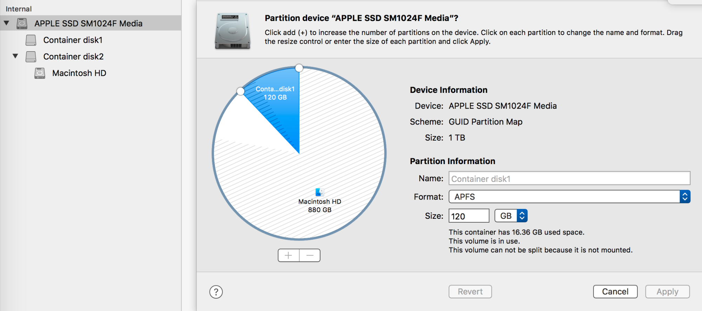This screenshot has height=311, width=702.
Task: Click the "This volume is in use." text
Action: point(484,241)
